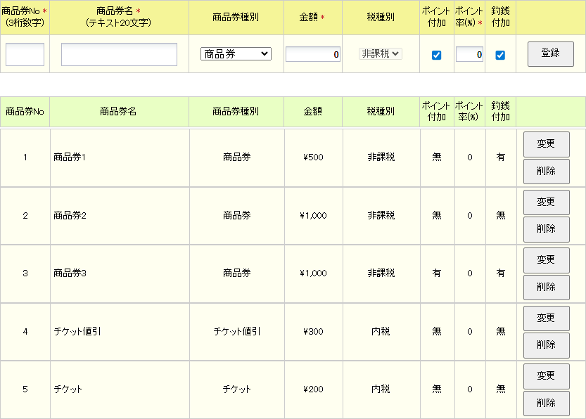Click the 金額 header in green list table
Screen dimensions: 586x419
[x=313, y=112]
